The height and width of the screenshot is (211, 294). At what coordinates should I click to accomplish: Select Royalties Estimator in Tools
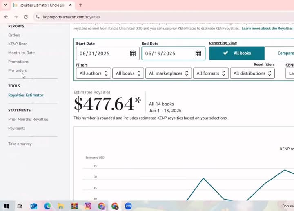[26, 95]
